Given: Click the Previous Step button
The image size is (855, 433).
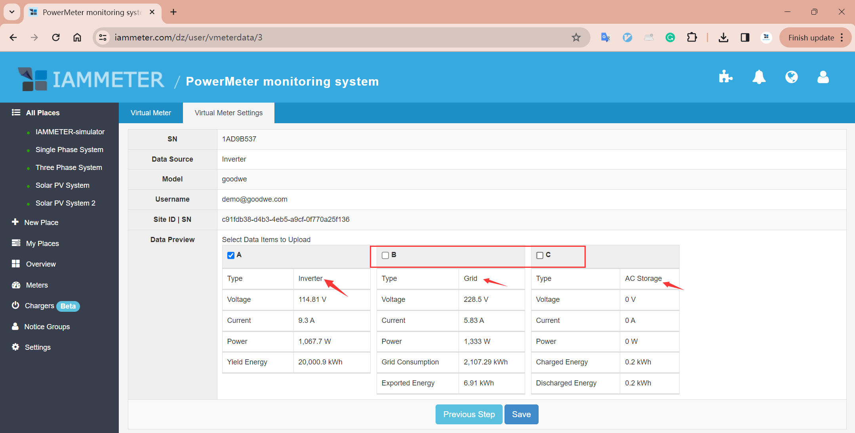Looking at the screenshot, I should tap(469, 414).
